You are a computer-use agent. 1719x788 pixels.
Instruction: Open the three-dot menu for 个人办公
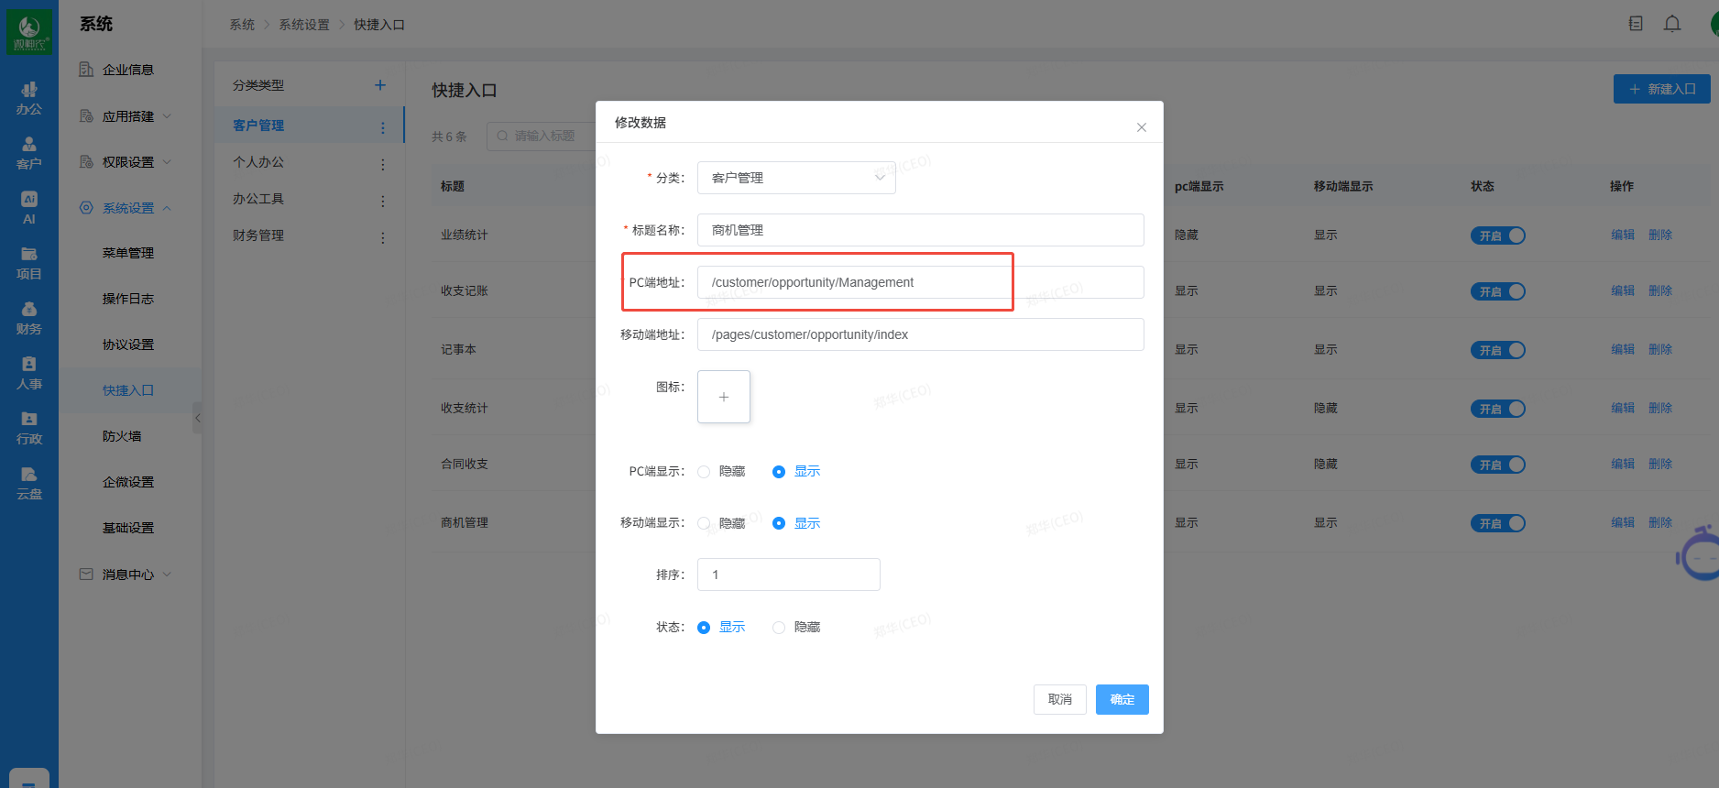tap(383, 165)
